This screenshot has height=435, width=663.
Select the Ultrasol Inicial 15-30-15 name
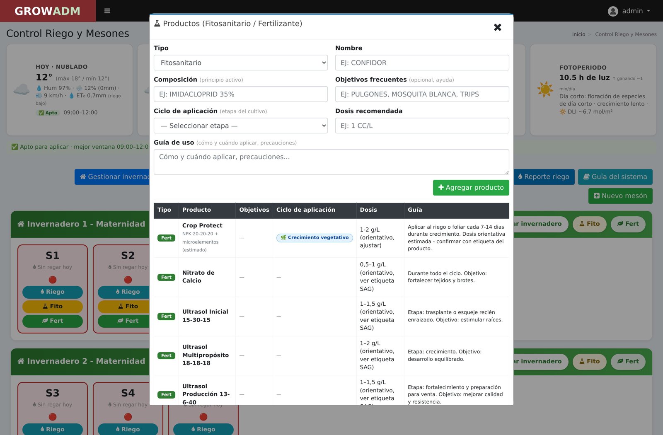tap(205, 316)
